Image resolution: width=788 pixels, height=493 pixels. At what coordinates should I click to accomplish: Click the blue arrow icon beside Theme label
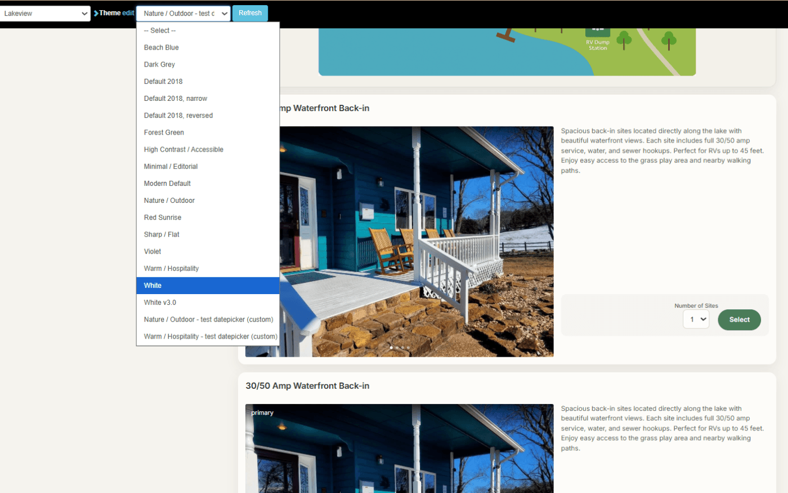point(97,12)
